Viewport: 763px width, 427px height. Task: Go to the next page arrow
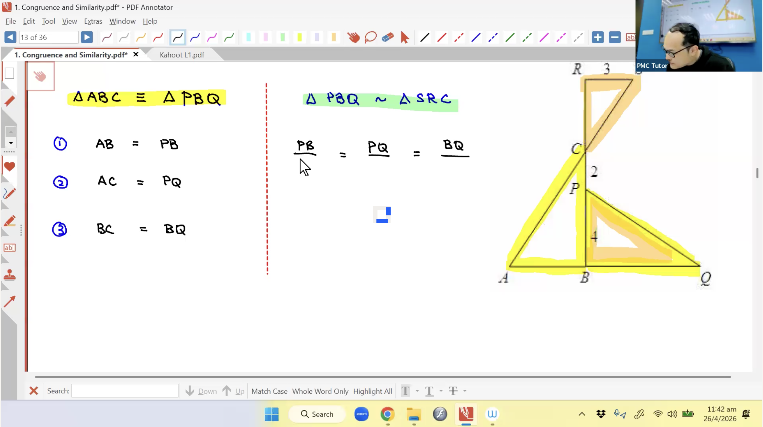[87, 37]
